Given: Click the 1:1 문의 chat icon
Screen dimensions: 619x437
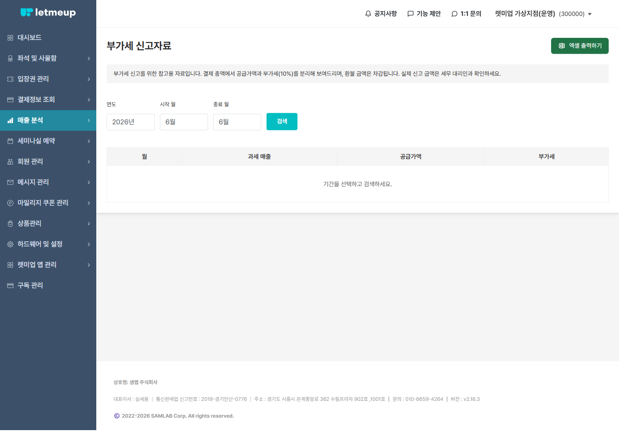Looking at the screenshot, I should point(454,14).
